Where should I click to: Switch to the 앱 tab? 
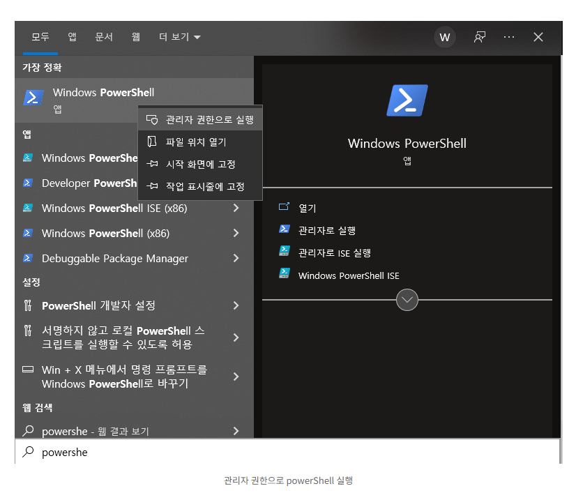click(72, 37)
